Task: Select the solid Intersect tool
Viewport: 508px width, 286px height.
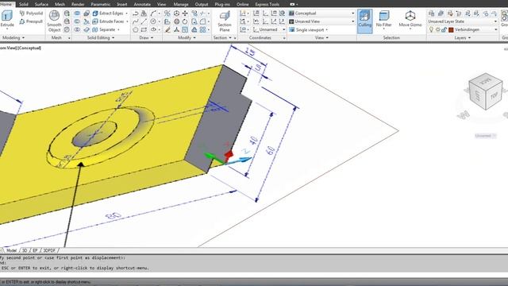Action: pyautogui.click(x=77, y=29)
